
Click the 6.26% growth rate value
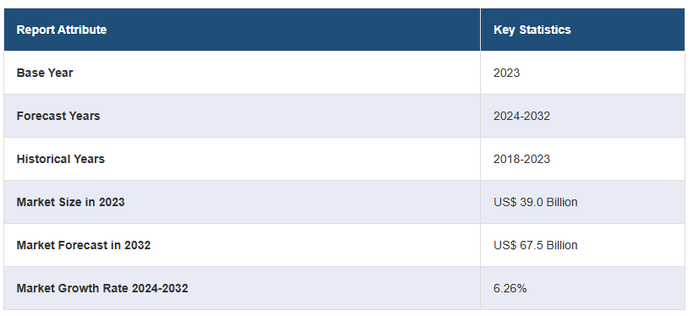[510, 289]
